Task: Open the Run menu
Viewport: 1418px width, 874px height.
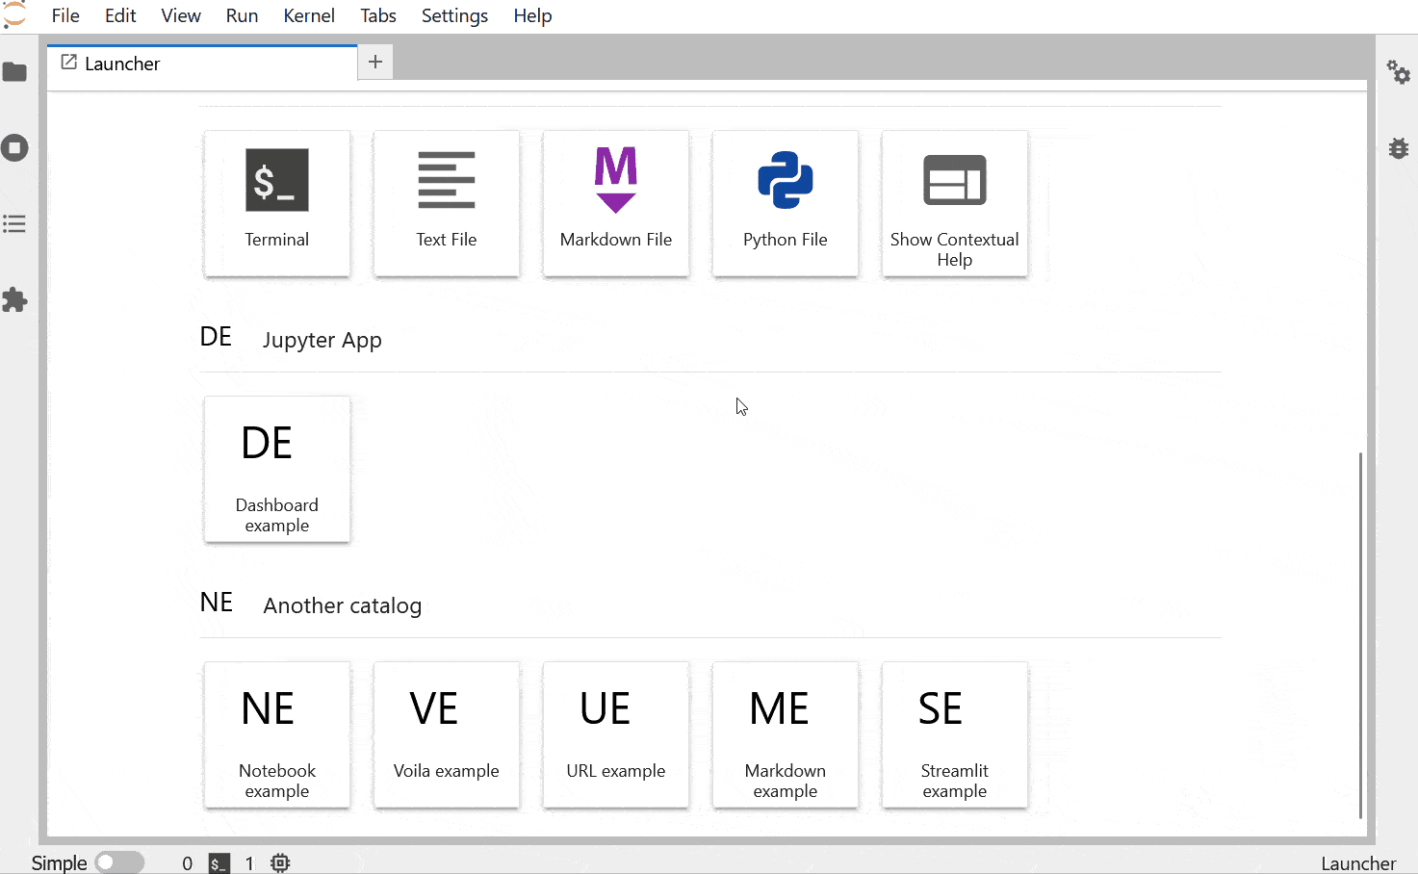Action: [242, 16]
